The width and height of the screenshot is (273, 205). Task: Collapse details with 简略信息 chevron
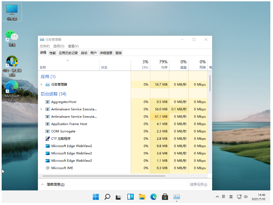point(42,184)
